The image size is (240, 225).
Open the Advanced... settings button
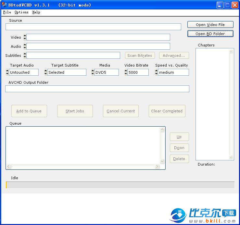coord(174,56)
